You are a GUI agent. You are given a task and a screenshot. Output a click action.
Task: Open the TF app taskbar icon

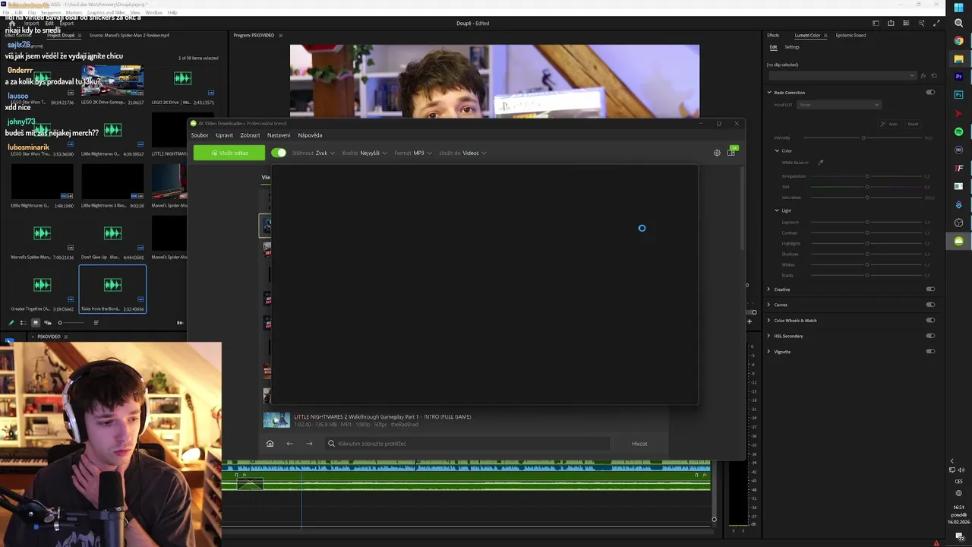(959, 168)
